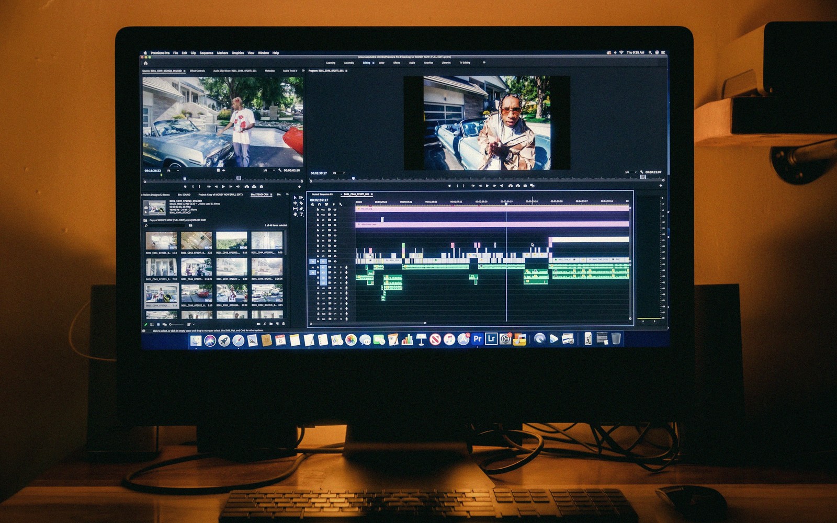Open the Nested Sequence 03 timeline tab
This screenshot has height=523, width=837.
(x=322, y=194)
